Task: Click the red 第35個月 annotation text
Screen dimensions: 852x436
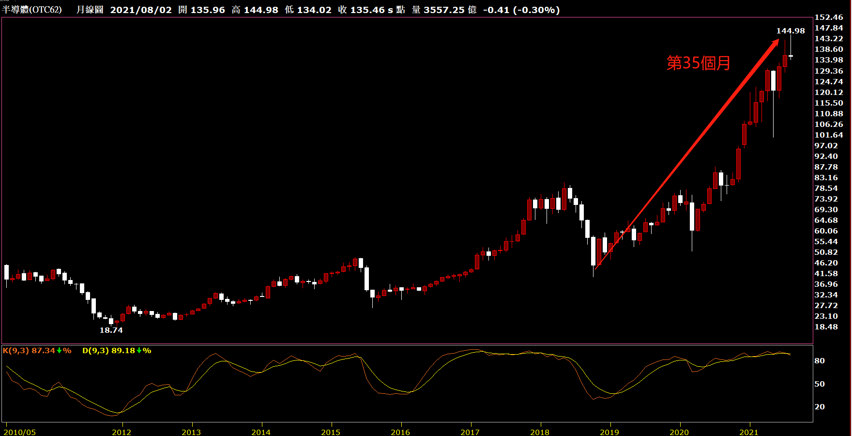Action: tap(698, 63)
